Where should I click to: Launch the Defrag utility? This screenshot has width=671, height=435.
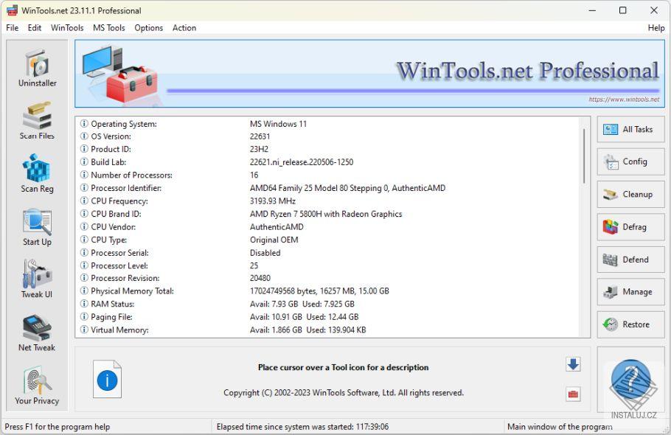pos(630,227)
